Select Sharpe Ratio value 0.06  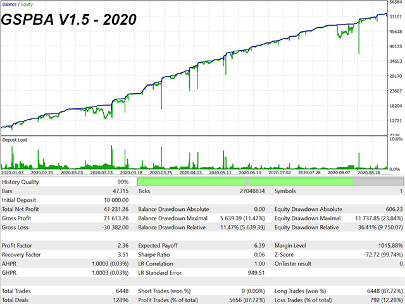(x=259, y=255)
